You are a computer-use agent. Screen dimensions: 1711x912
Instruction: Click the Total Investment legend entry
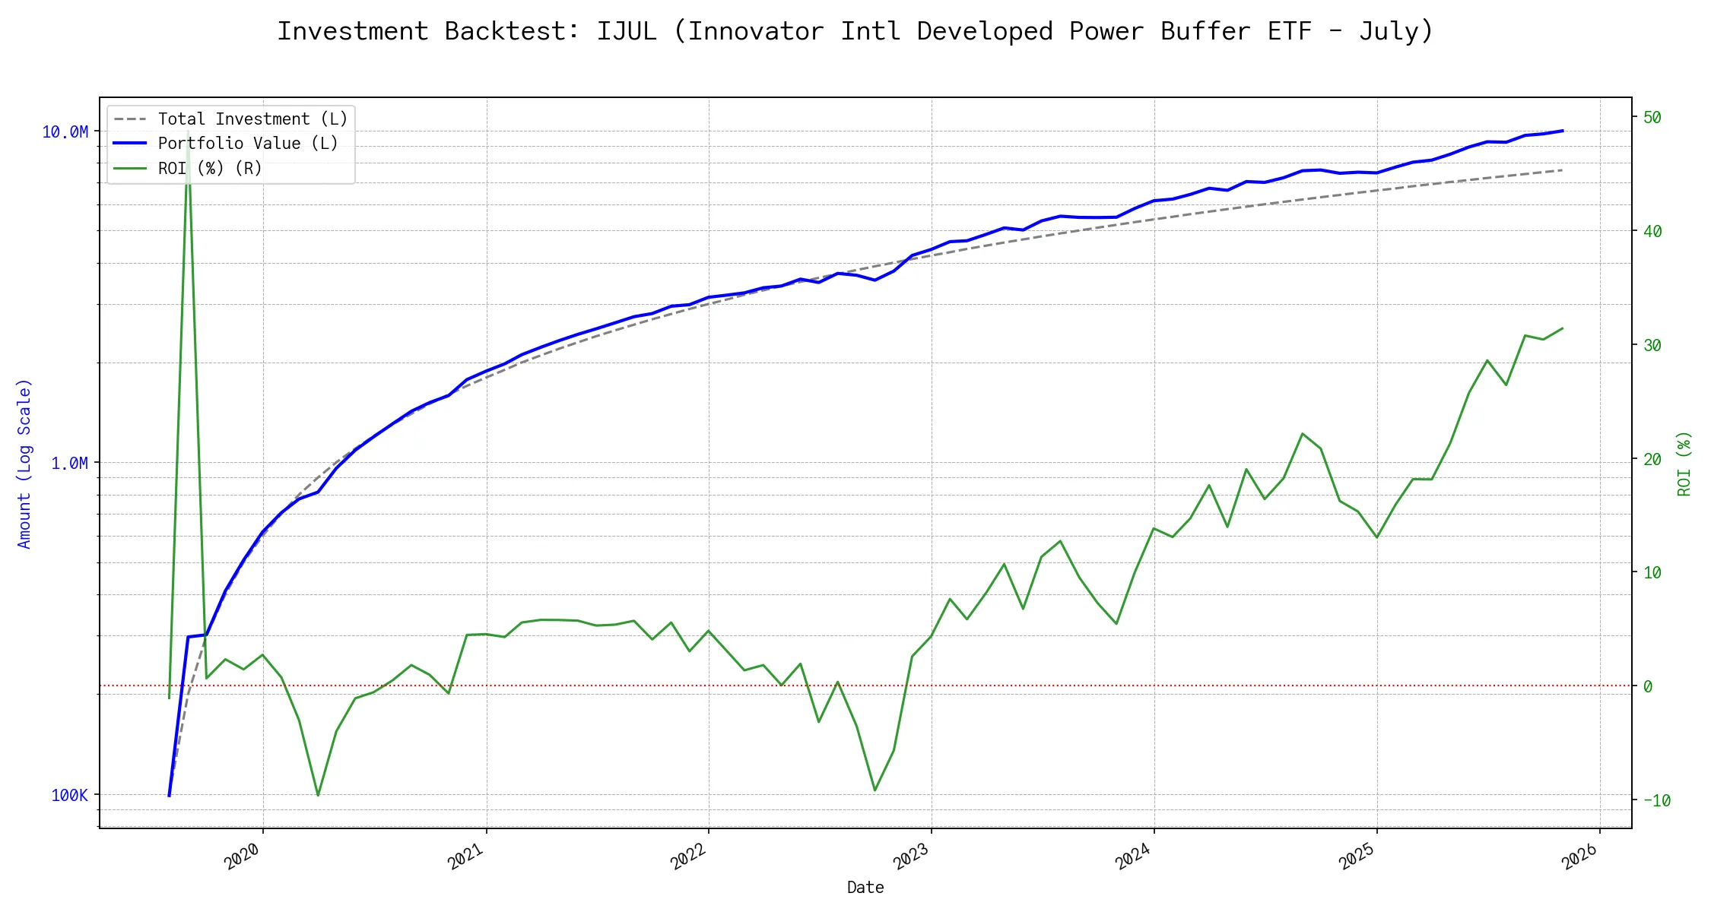point(252,119)
